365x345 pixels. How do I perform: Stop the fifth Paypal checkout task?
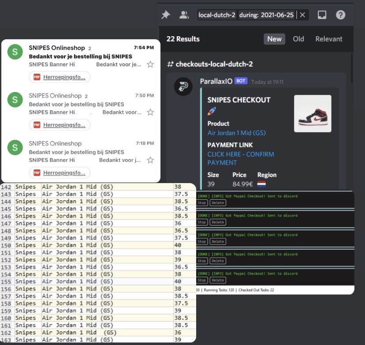click(201, 280)
